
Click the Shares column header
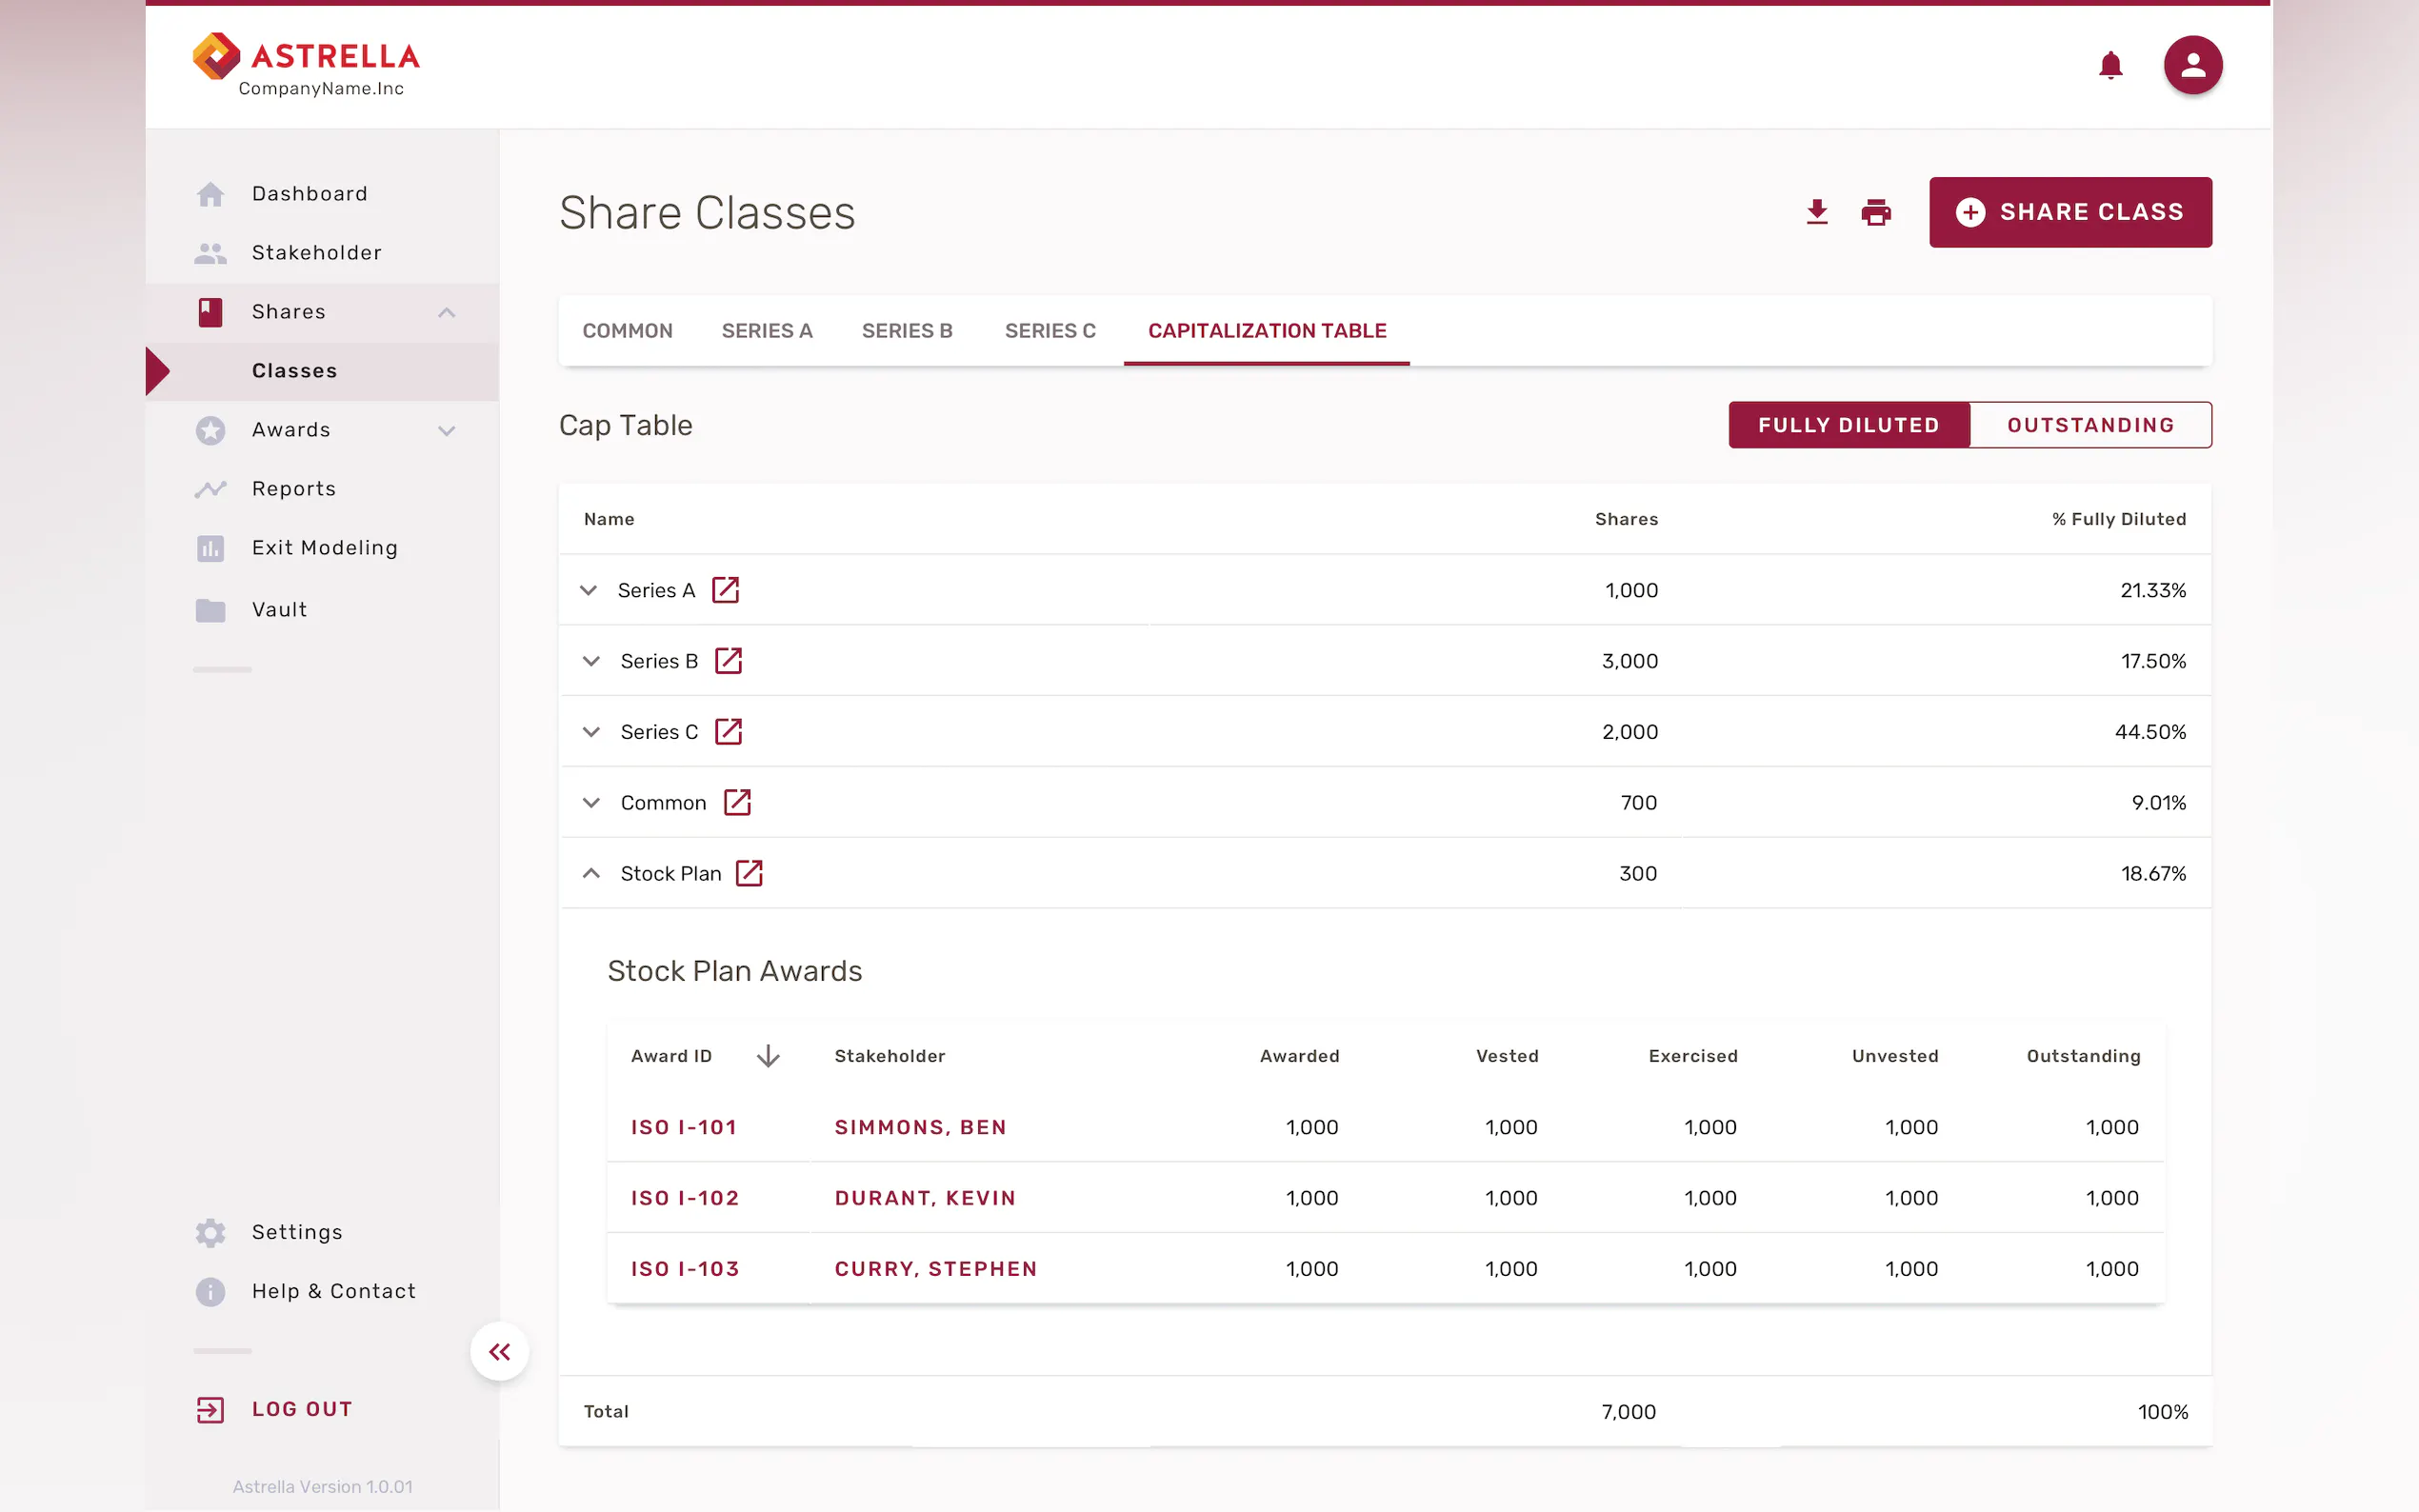point(1626,519)
